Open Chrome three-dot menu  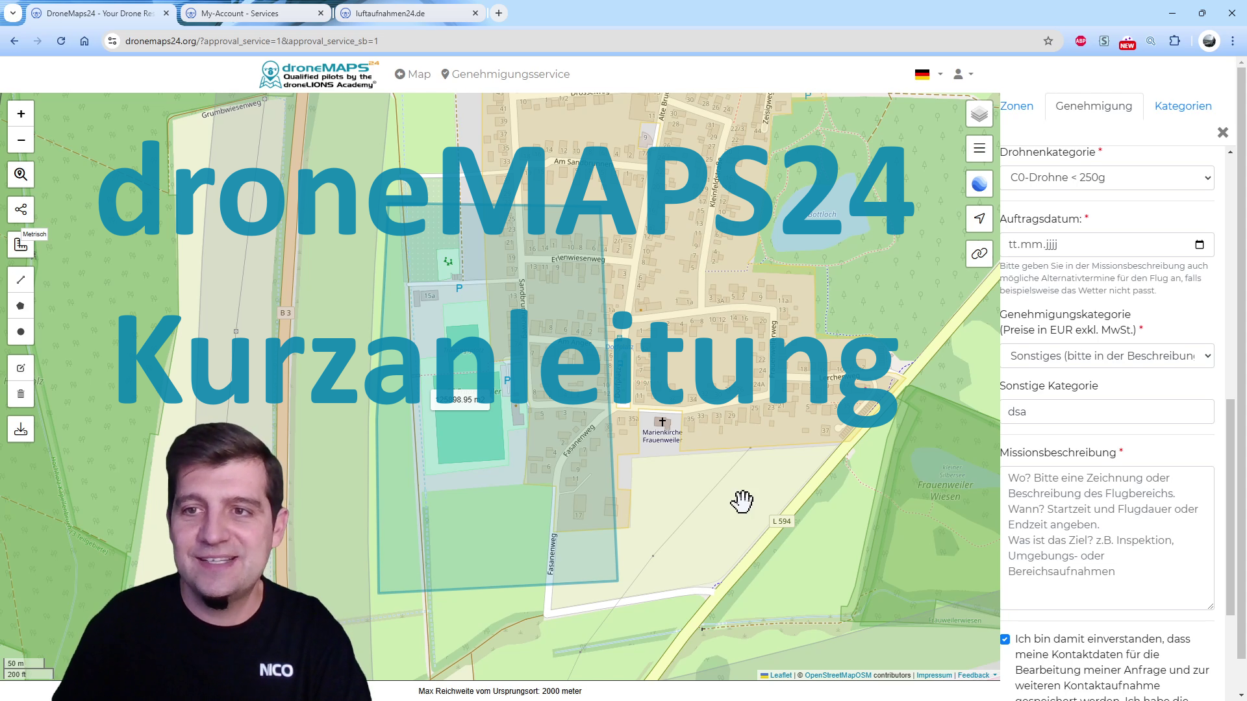(1233, 41)
